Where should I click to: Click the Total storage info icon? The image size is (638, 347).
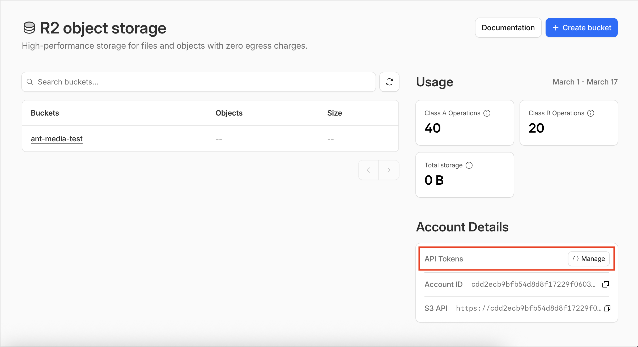pos(469,165)
